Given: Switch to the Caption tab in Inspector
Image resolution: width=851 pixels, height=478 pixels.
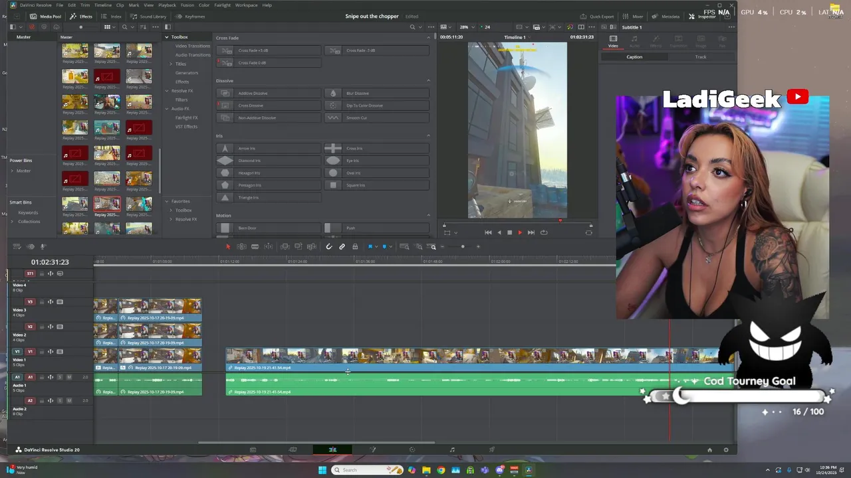Looking at the screenshot, I should click(634, 57).
